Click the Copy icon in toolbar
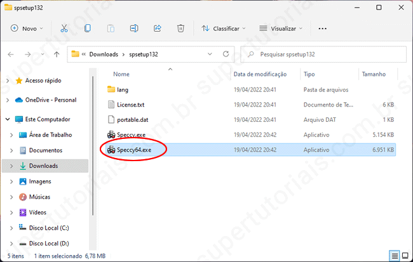This screenshot has height=262, width=413. [x=88, y=28]
